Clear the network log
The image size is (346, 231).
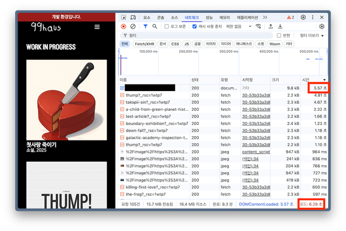pyautogui.click(x=133, y=26)
